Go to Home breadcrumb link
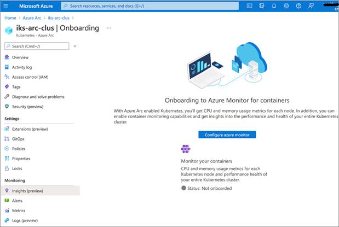 (x=10, y=18)
